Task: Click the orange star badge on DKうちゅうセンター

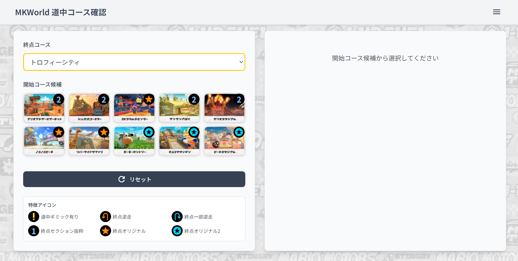Action: pyautogui.click(x=149, y=99)
